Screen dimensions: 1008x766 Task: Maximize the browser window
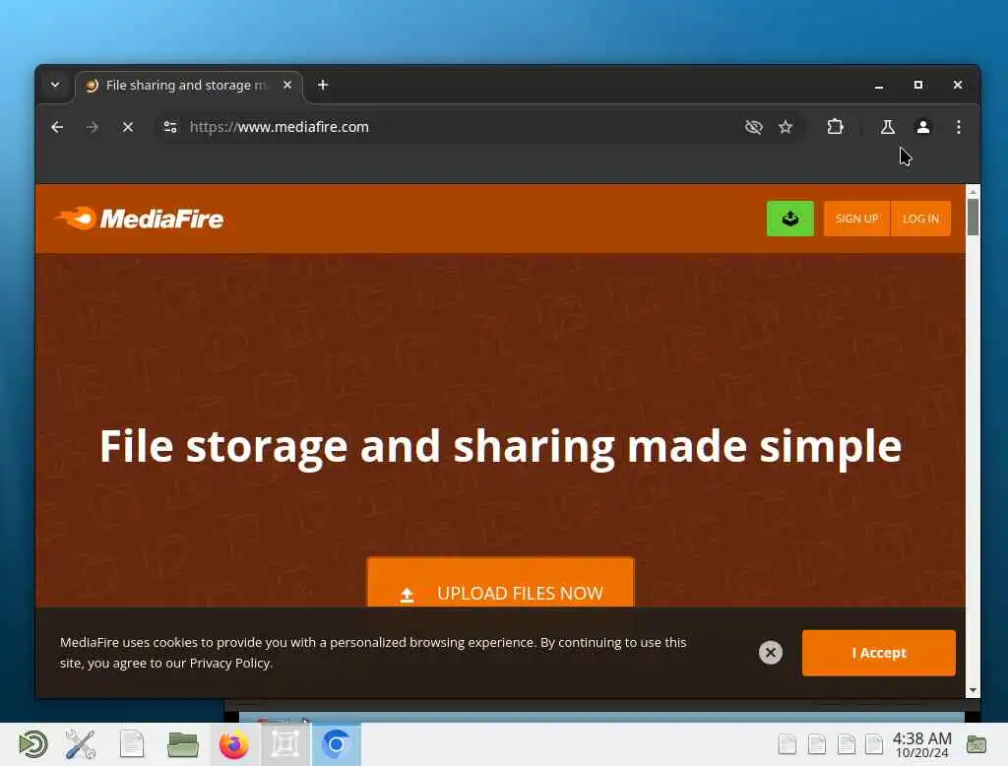[918, 85]
